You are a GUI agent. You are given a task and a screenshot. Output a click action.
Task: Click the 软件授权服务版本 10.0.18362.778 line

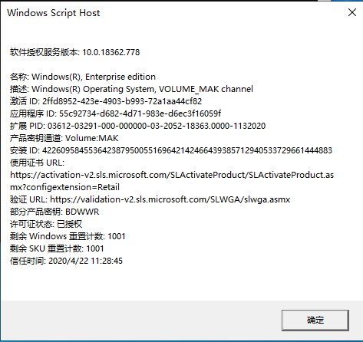click(75, 52)
